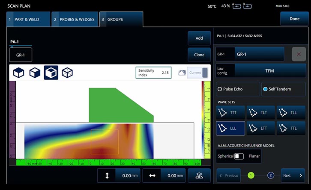Screen dimensions: 311x190
Task: Choose the LTT wave set
Action: click(261, 128)
